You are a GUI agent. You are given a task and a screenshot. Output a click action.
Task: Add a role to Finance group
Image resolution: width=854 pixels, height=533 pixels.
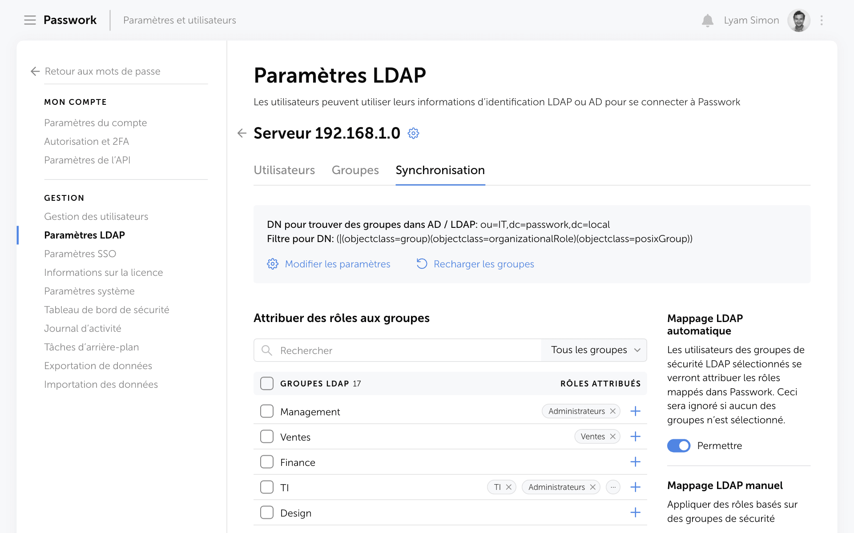click(x=635, y=462)
